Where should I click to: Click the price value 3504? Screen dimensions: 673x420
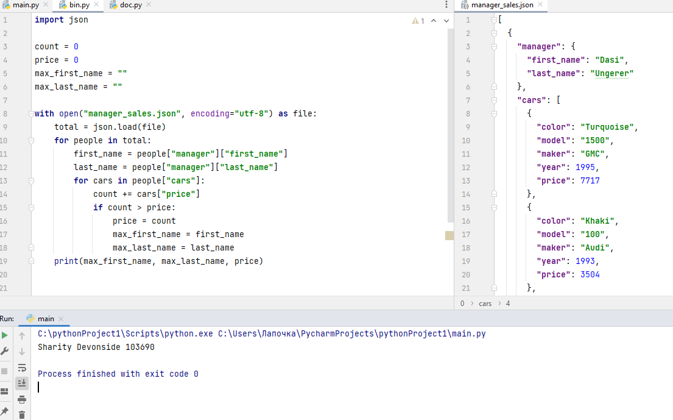(x=590, y=274)
